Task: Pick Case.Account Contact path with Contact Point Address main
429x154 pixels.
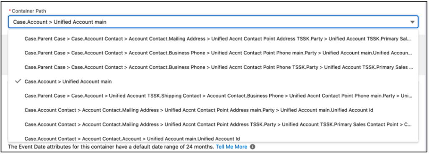Action: click(213, 110)
